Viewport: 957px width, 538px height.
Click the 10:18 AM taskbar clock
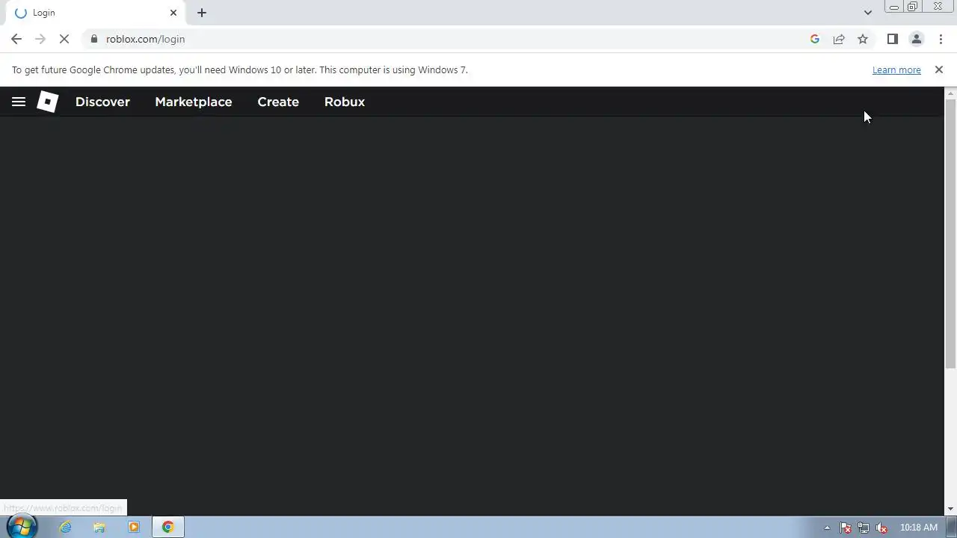click(x=919, y=528)
